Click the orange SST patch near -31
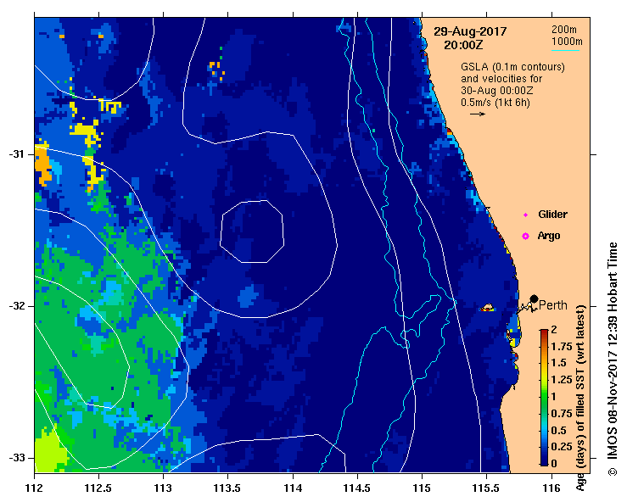The width and height of the screenshot is (627, 502). 42,165
